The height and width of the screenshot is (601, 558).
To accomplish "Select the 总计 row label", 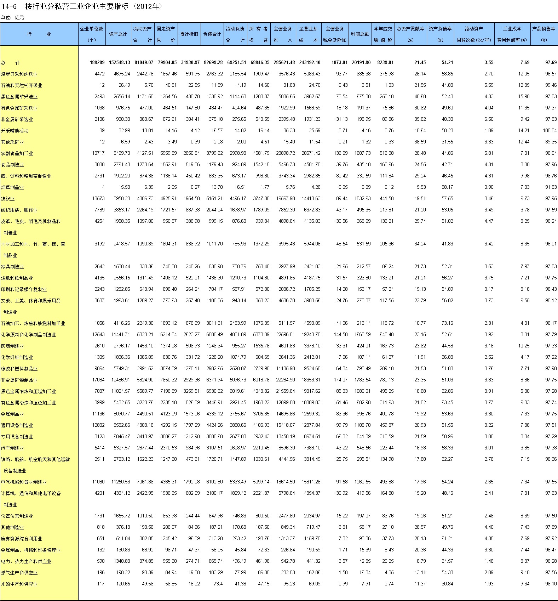I will pyautogui.click(x=10, y=63).
